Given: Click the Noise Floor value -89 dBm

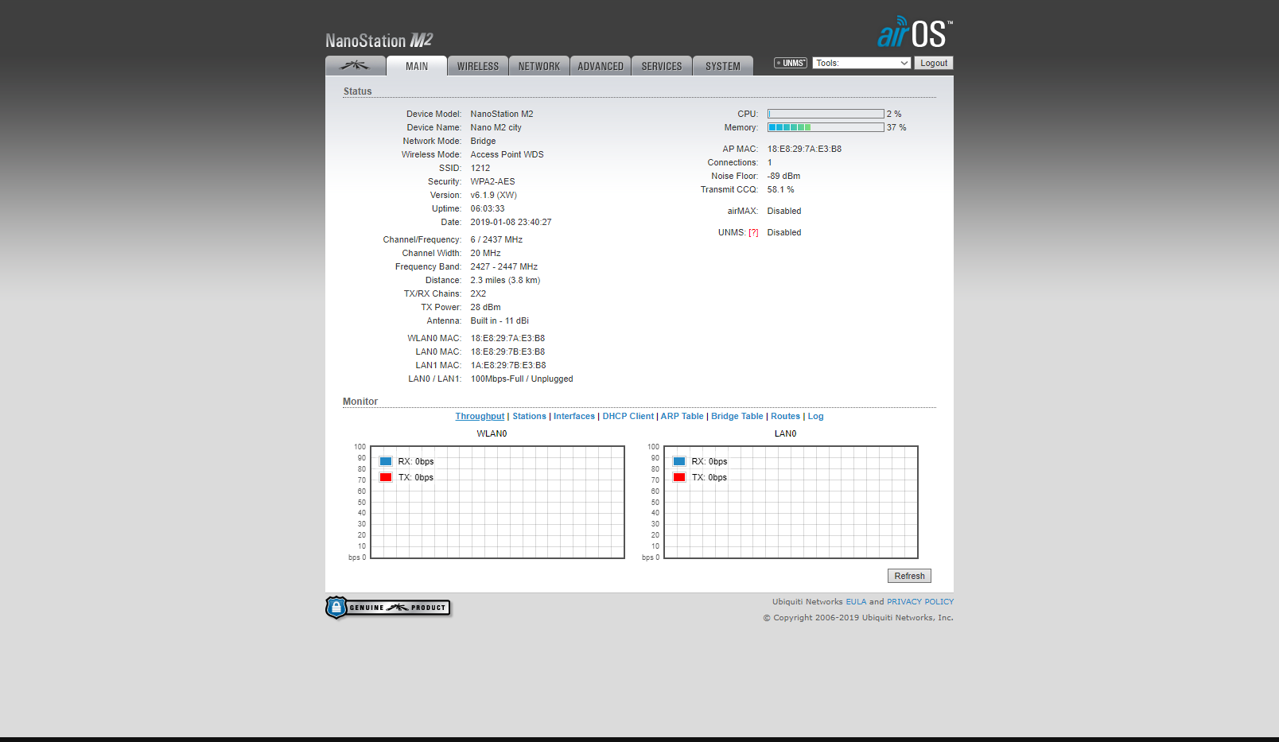Looking at the screenshot, I should point(783,176).
